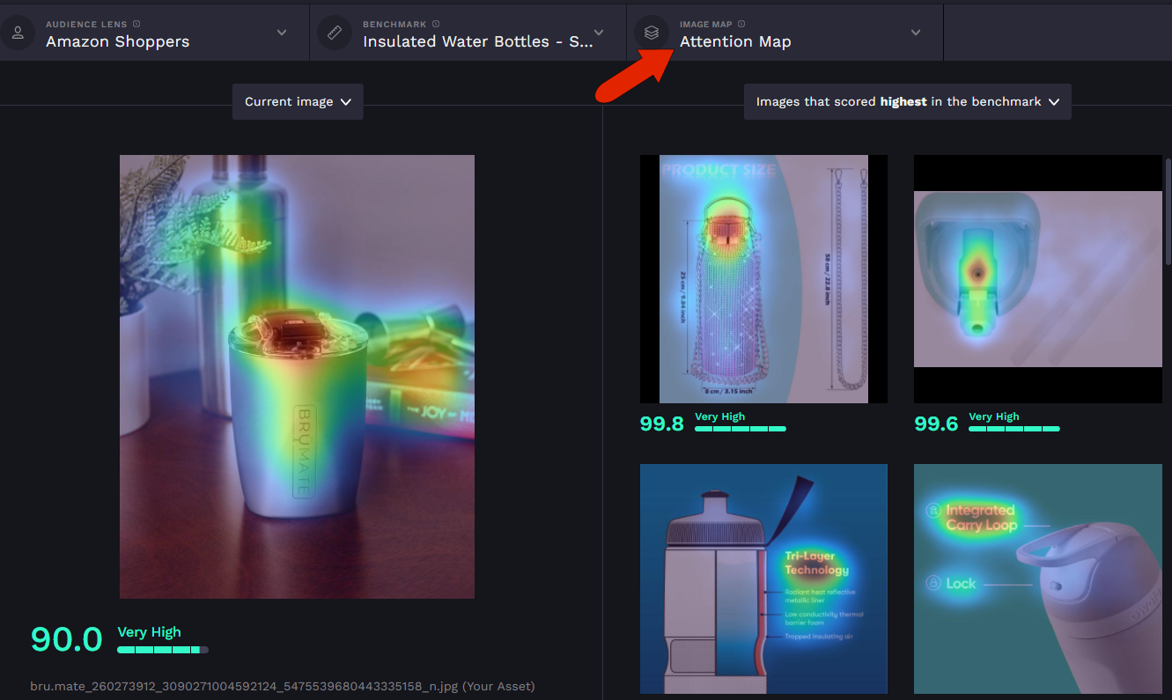Image resolution: width=1172 pixels, height=700 pixels.
Task: Open the highest-scoring benchmark images dropdown
Action: pyautogui.click(x=908, y=102)
